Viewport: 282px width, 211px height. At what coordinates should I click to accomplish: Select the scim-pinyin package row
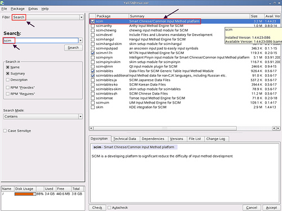pyautogui.click(x=185, y=57)
